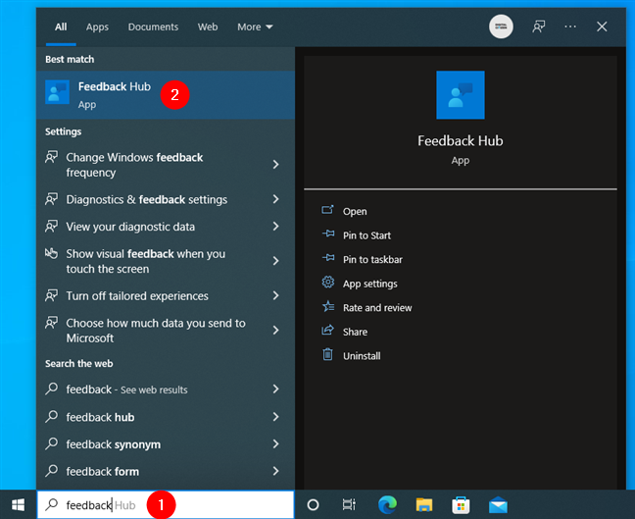
Task: Launch Microsoft Edge from taskbar
Action: (x=387, y=505)
